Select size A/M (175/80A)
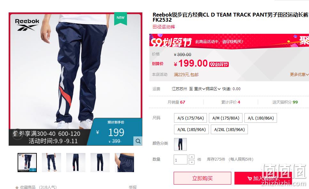Viewport: 309px width, 189px height. click(226, 118)
